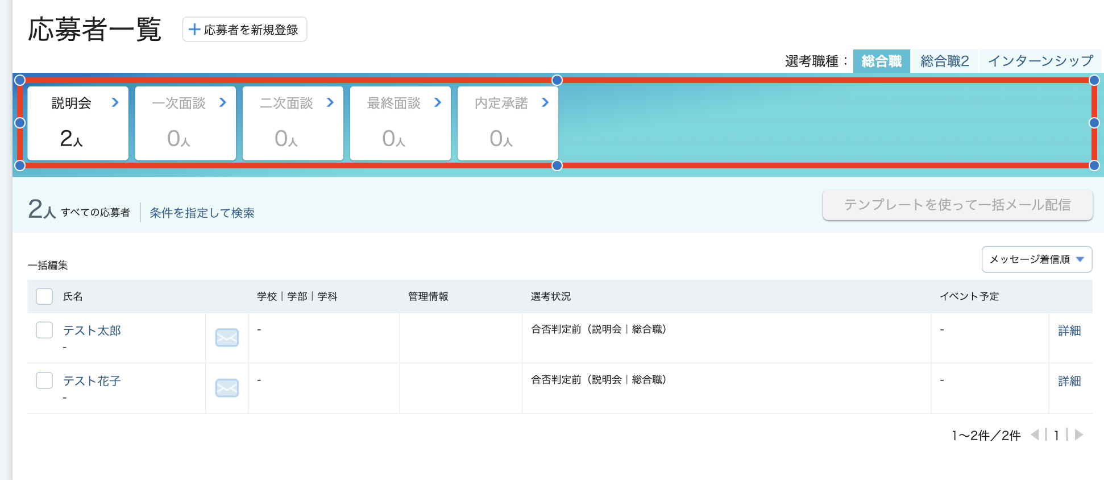Click the arrow icon on 最終面談 card
Viewport: 1104px width, 480px height.
click(x=438, y=102)
